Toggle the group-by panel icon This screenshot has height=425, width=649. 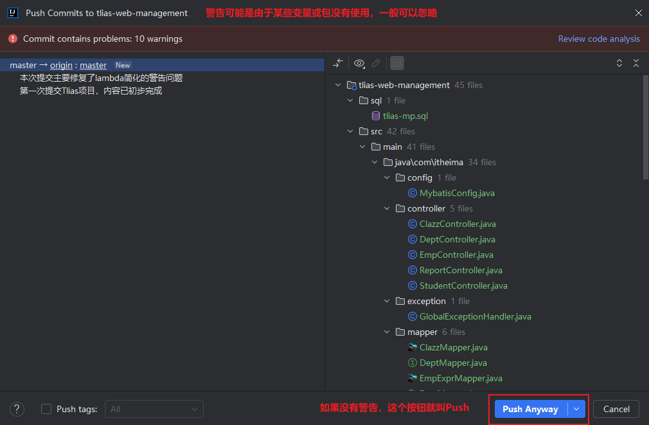pos(397,63)
